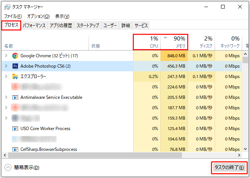Image resolution: width=250 pixels, height=178 pixels.
Task: Sort by the CPU column header
Action: pos(147,42)
